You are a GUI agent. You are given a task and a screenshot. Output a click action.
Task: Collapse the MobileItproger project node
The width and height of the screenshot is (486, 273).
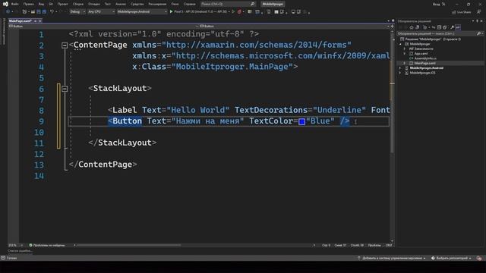[400, 44]
